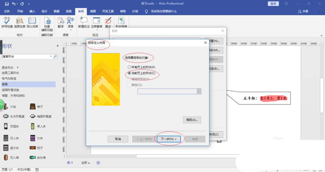Switch to the 开始 tab

tap(20, 11)
